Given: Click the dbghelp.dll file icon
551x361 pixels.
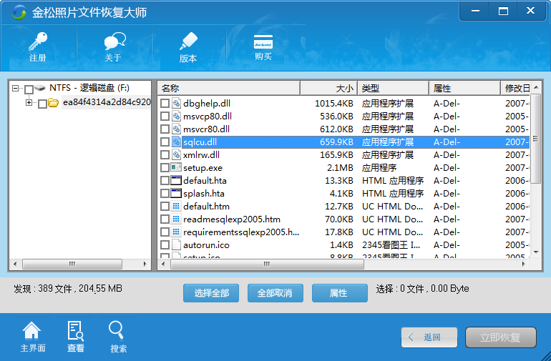Looking at the screenshot, I should coord(177,103).
